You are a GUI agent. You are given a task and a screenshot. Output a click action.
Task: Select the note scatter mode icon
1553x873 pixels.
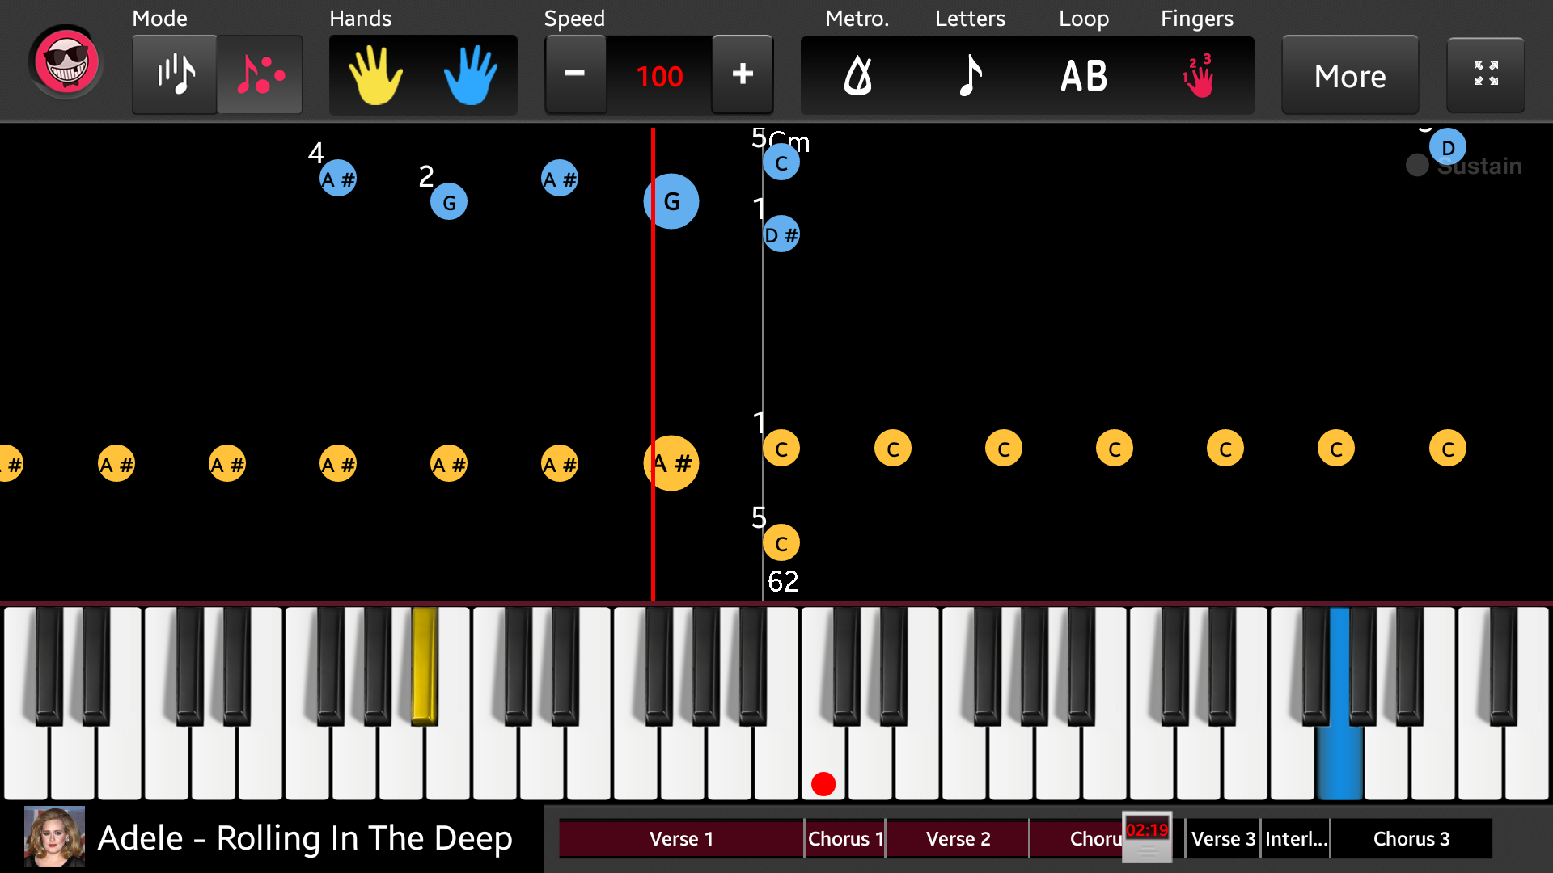[x=257, y=74]
